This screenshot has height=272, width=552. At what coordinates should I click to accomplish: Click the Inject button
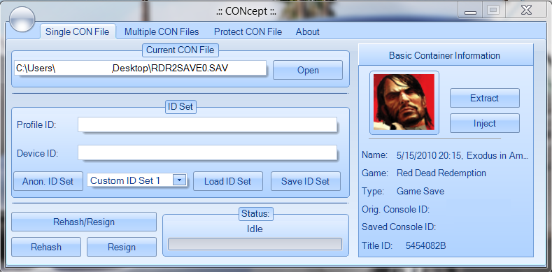tap(484, 123)
